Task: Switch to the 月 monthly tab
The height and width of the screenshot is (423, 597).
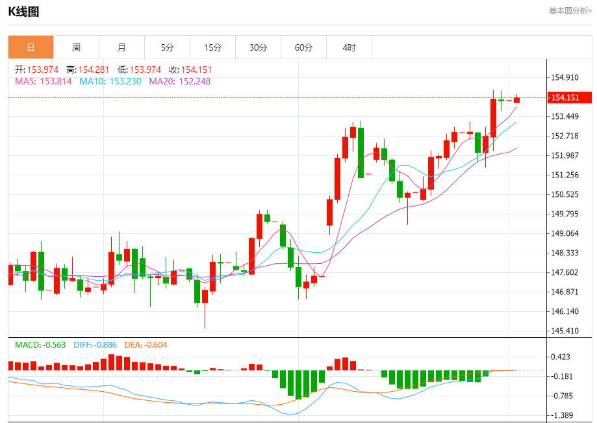Action: [122, 47]
